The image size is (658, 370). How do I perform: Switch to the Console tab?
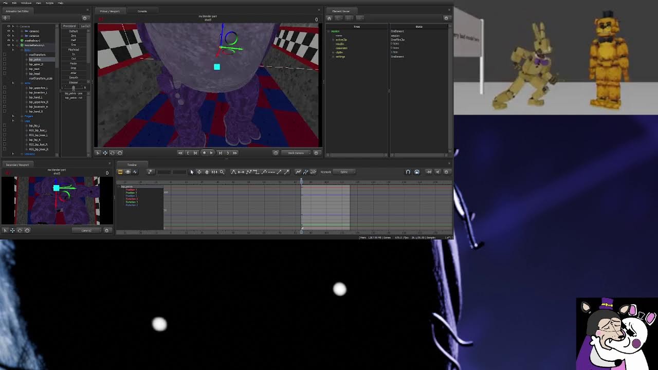(142, 11)
